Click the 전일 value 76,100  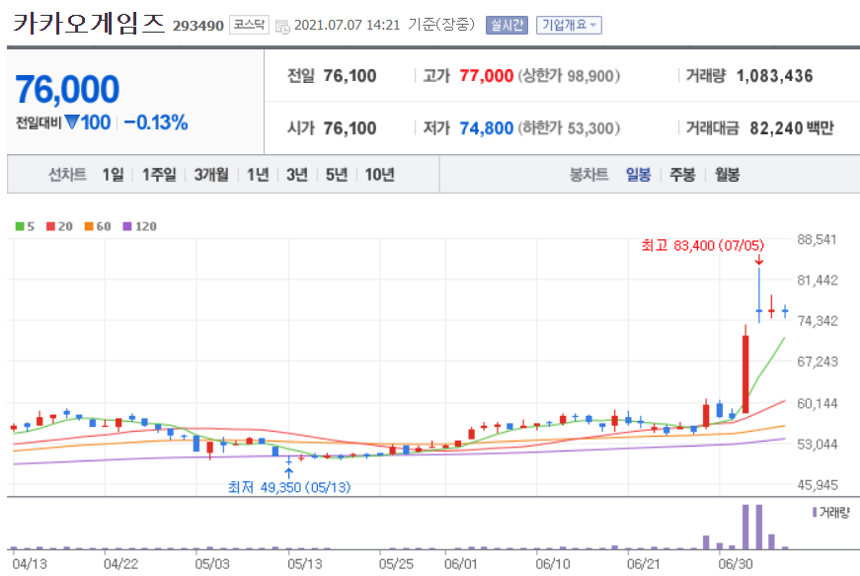(350, 76)
